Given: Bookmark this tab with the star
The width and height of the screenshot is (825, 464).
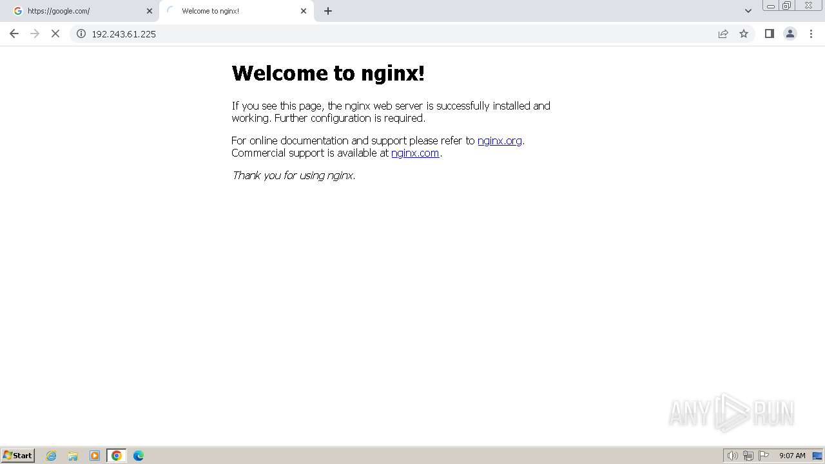Looking at the screenshot, I should click(x=744, y=34).
